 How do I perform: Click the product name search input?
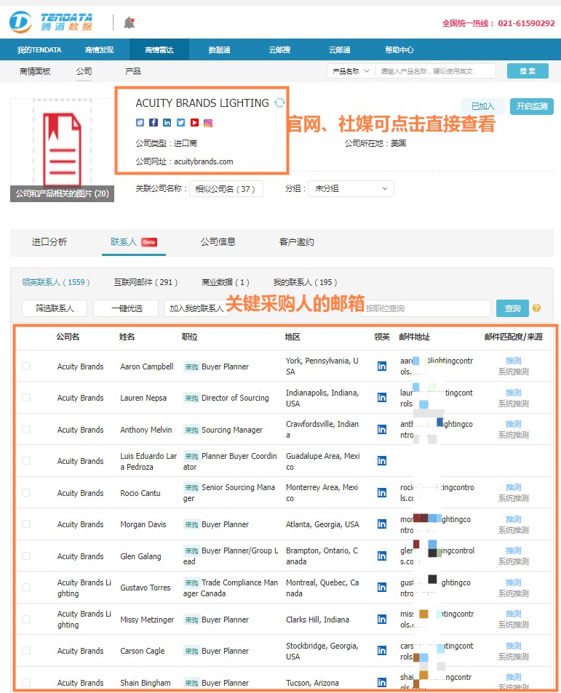pos(435,71)
